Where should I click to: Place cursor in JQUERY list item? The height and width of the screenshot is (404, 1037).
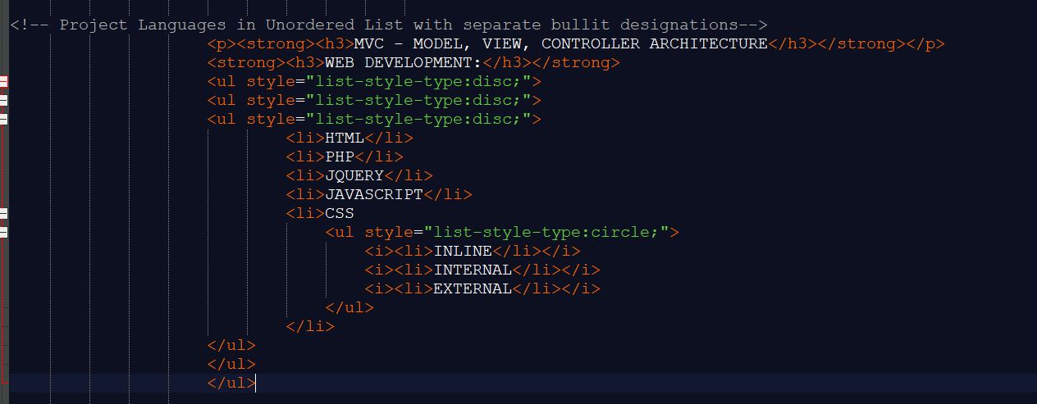[354, 176]
